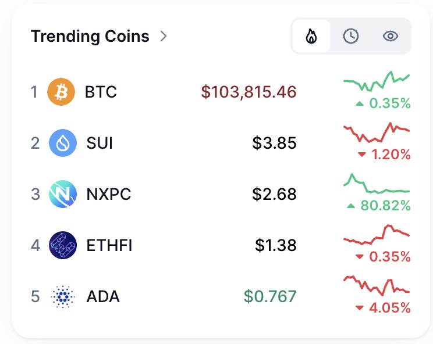Click BTC price $103,815.46
This screenshot has height=344, width=433.
point(249,92)
